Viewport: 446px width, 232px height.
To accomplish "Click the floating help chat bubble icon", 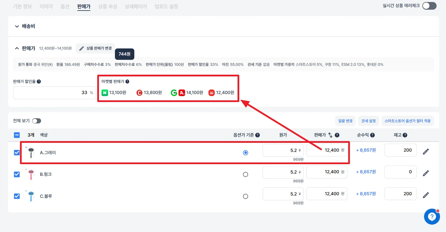I will (432, 217).
